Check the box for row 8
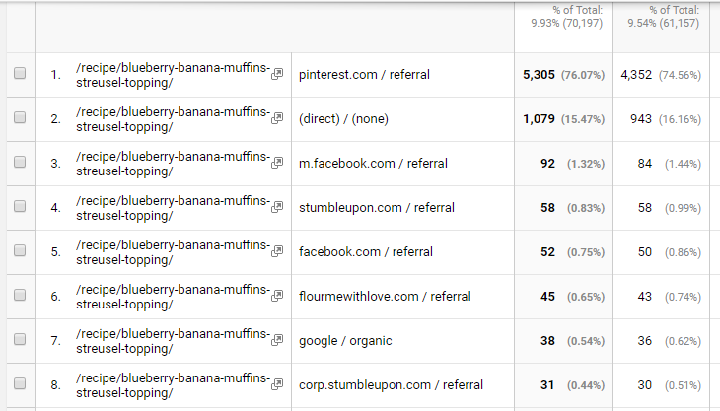 click(x=20, y=384)
